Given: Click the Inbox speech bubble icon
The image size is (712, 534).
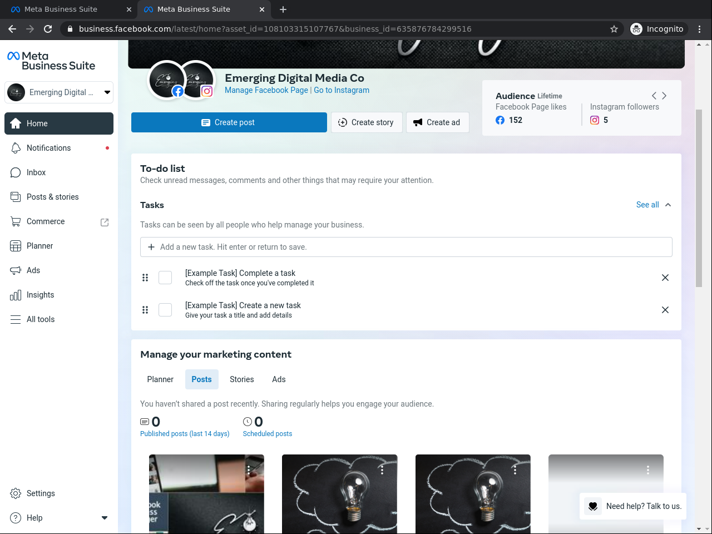Looking at the screenshot, I should tap(16, 172).
